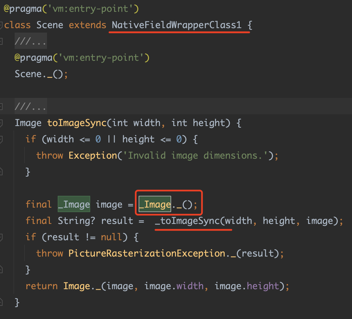352x319 pixels.
Task: Click the 'null' keyword
Action: pyautogui.click(x=112, y=237)
